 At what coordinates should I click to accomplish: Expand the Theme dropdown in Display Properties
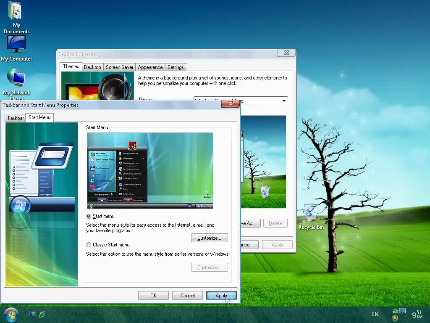coord(284,101)
